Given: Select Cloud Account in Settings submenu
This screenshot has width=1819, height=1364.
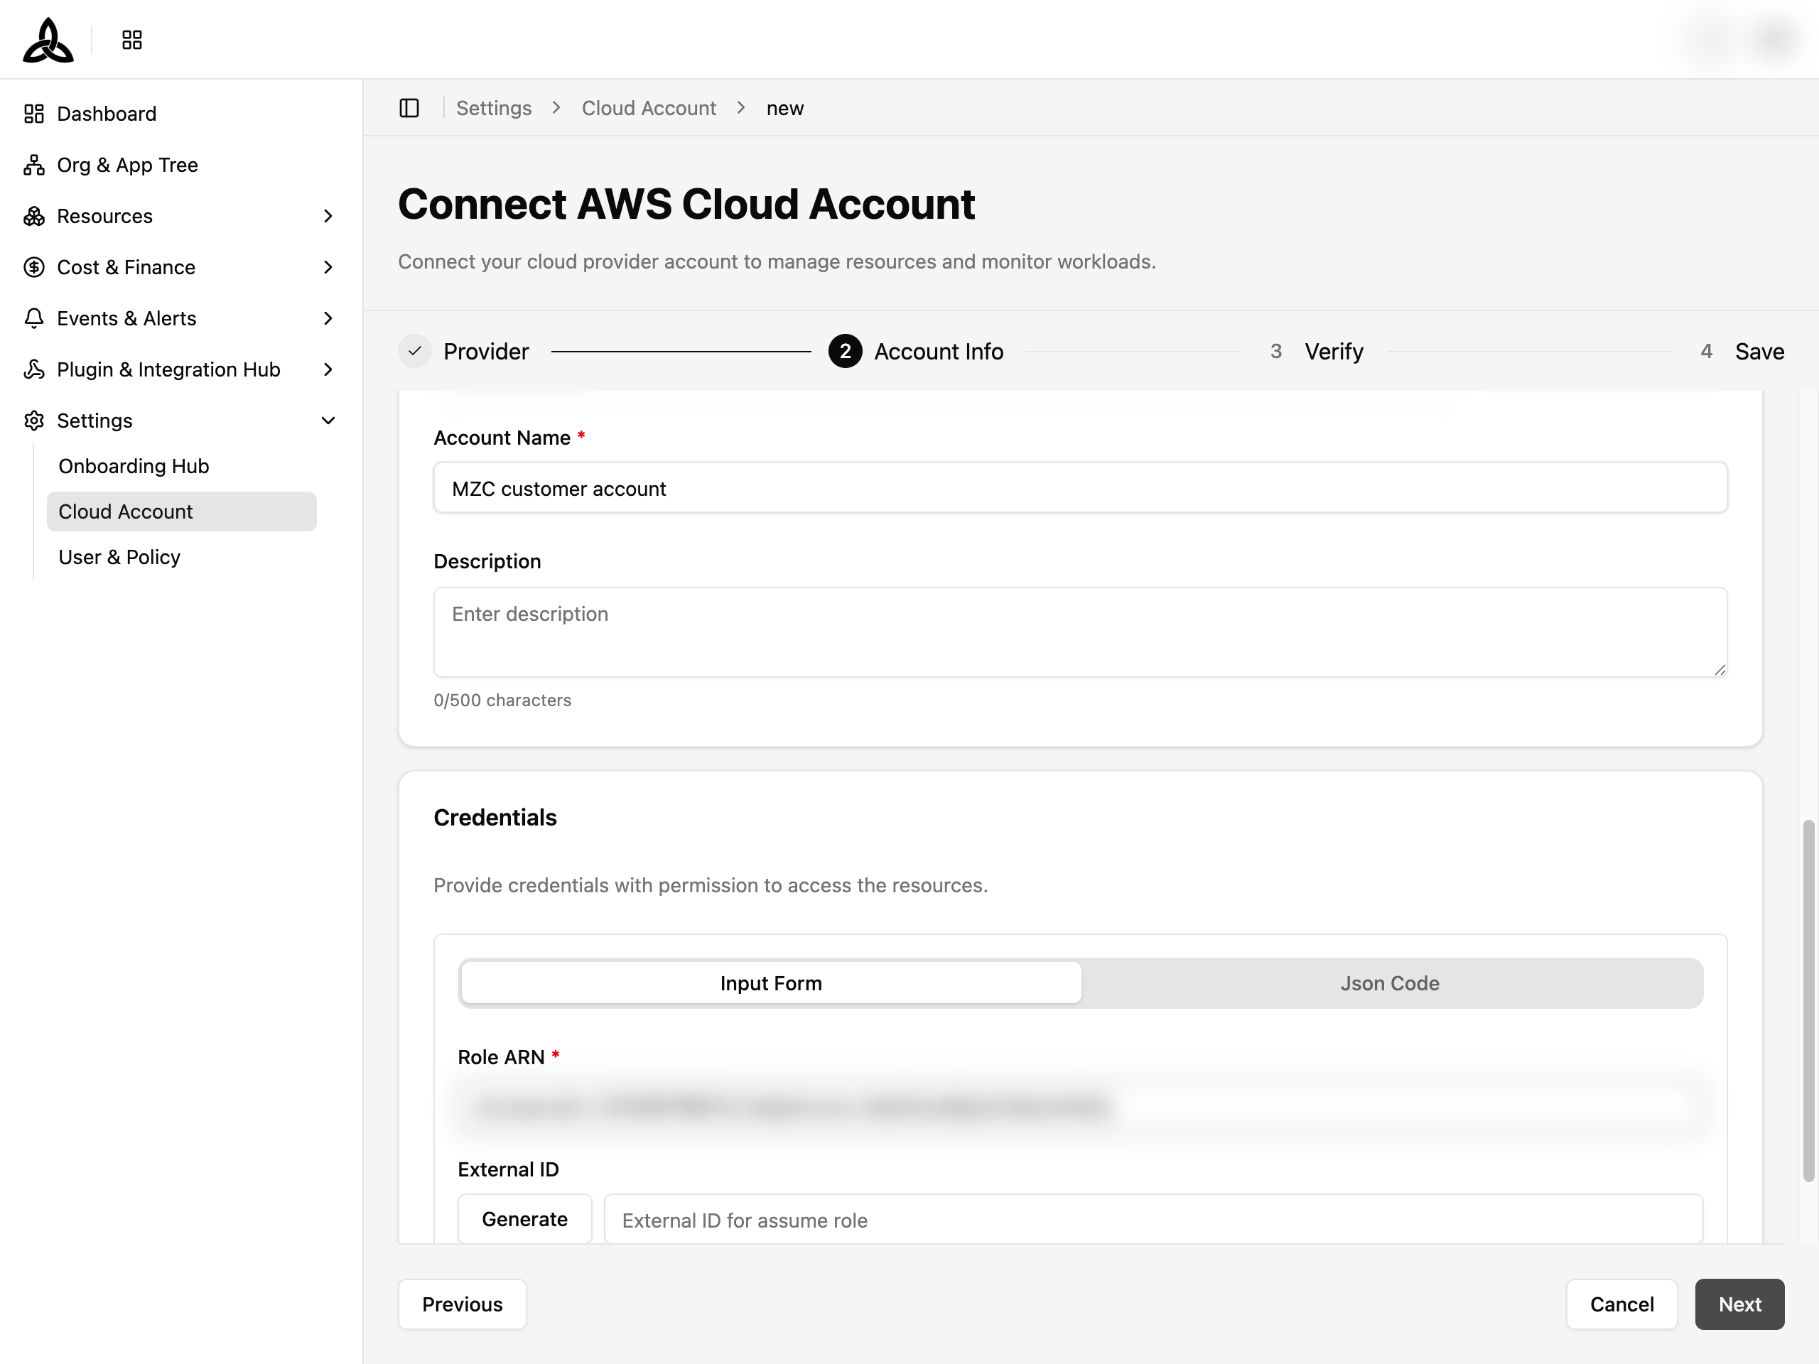Looking at the screenshot, I should tap(182, 511).
